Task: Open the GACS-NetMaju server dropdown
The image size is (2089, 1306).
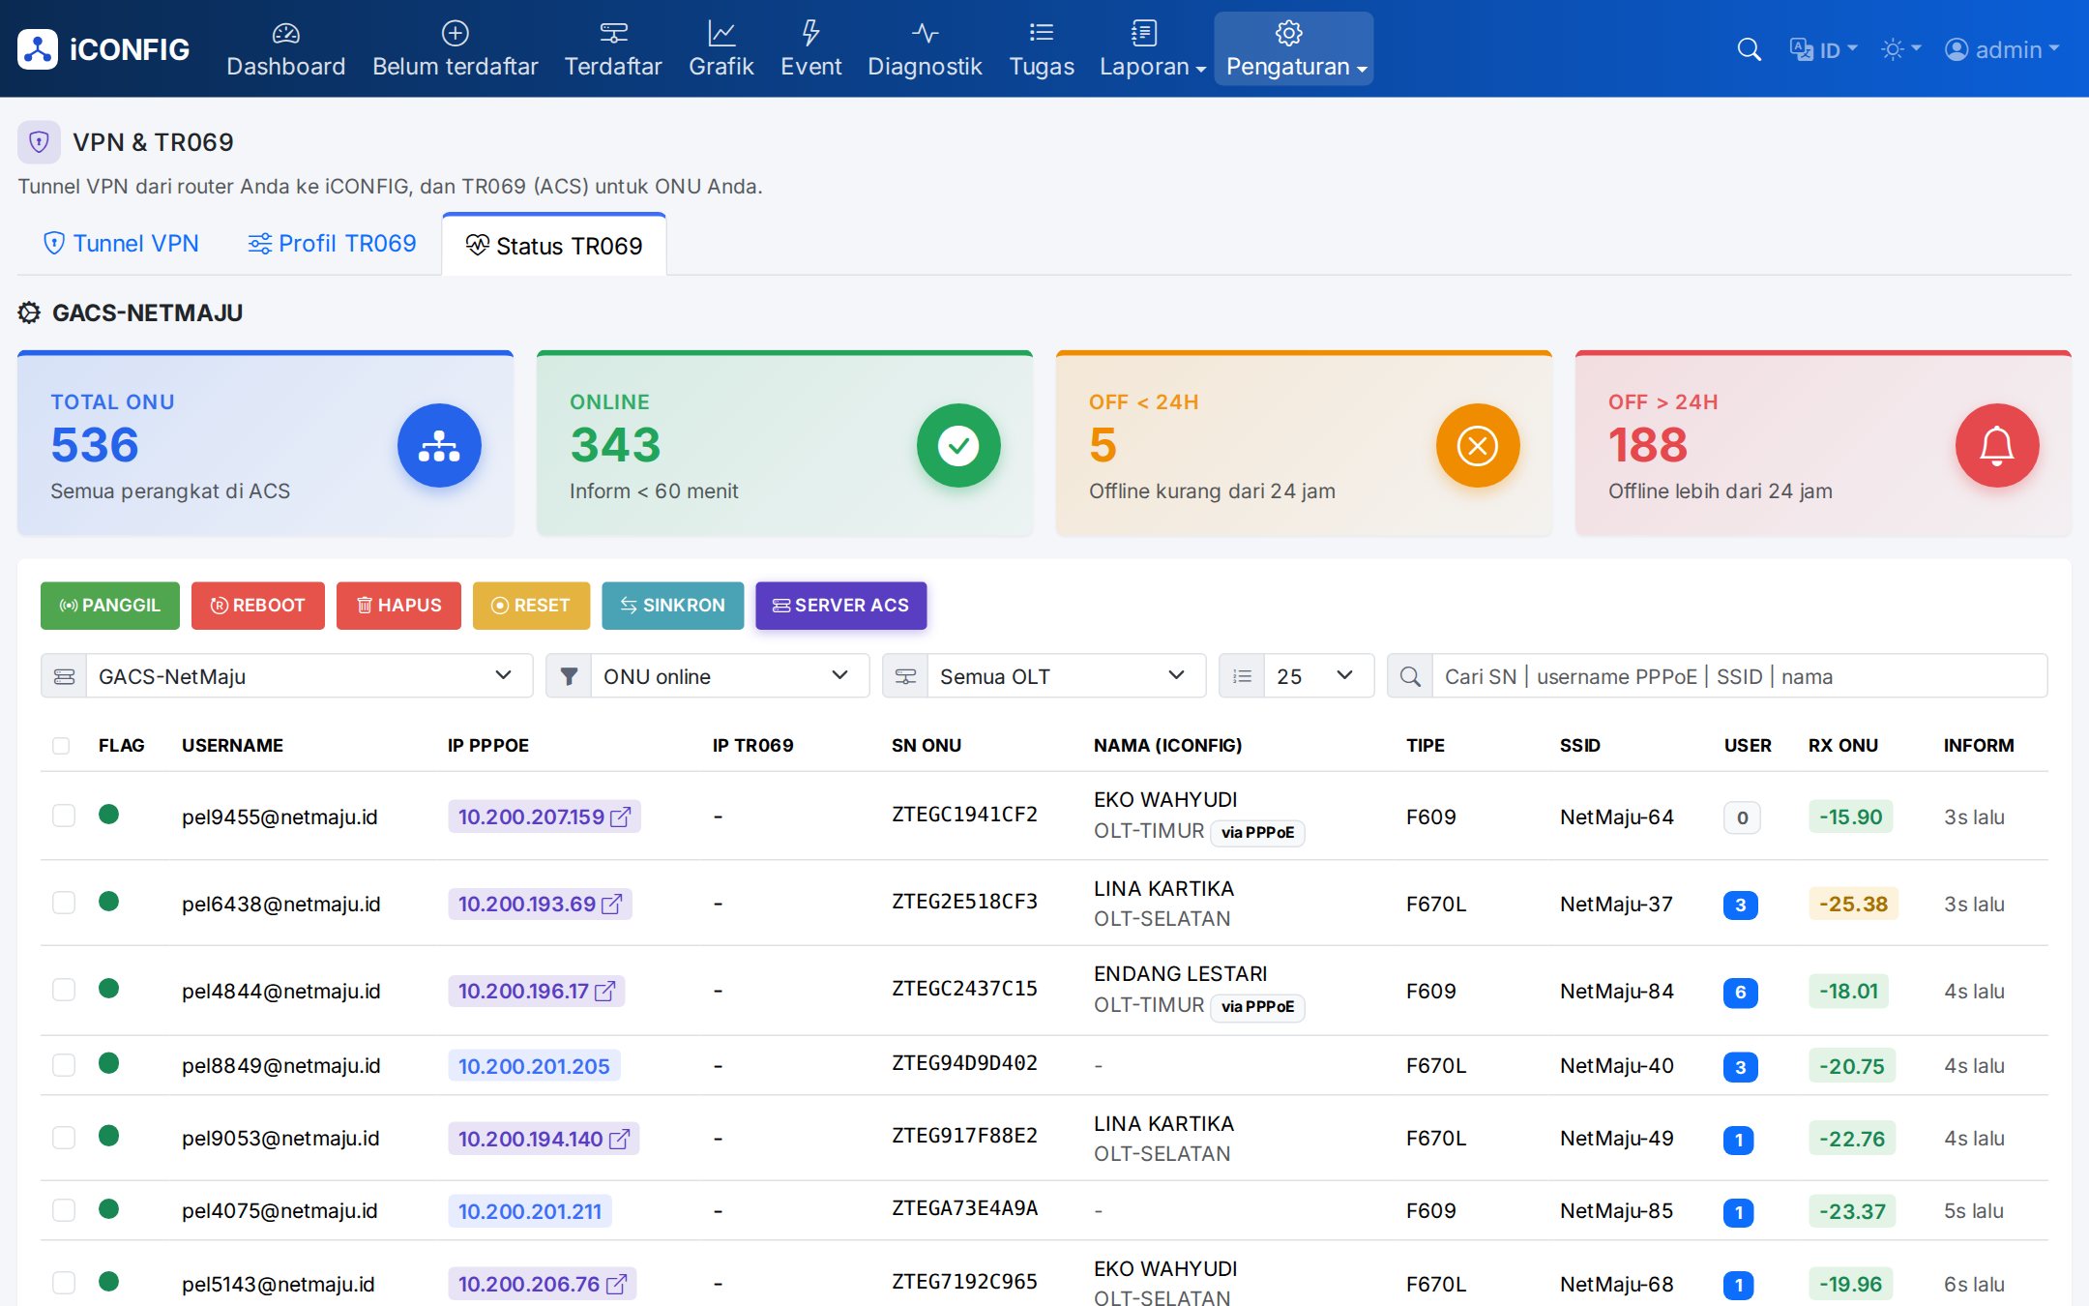Action: click(309, 676)
